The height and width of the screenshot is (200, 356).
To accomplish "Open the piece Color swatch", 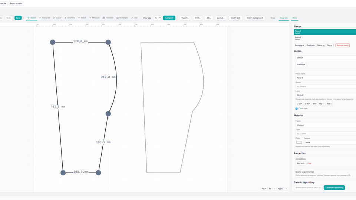I will pos(299,142).
